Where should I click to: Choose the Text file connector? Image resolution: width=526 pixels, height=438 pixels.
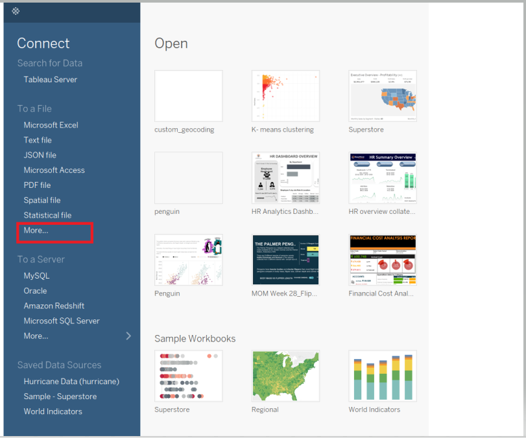pos(38,140)
